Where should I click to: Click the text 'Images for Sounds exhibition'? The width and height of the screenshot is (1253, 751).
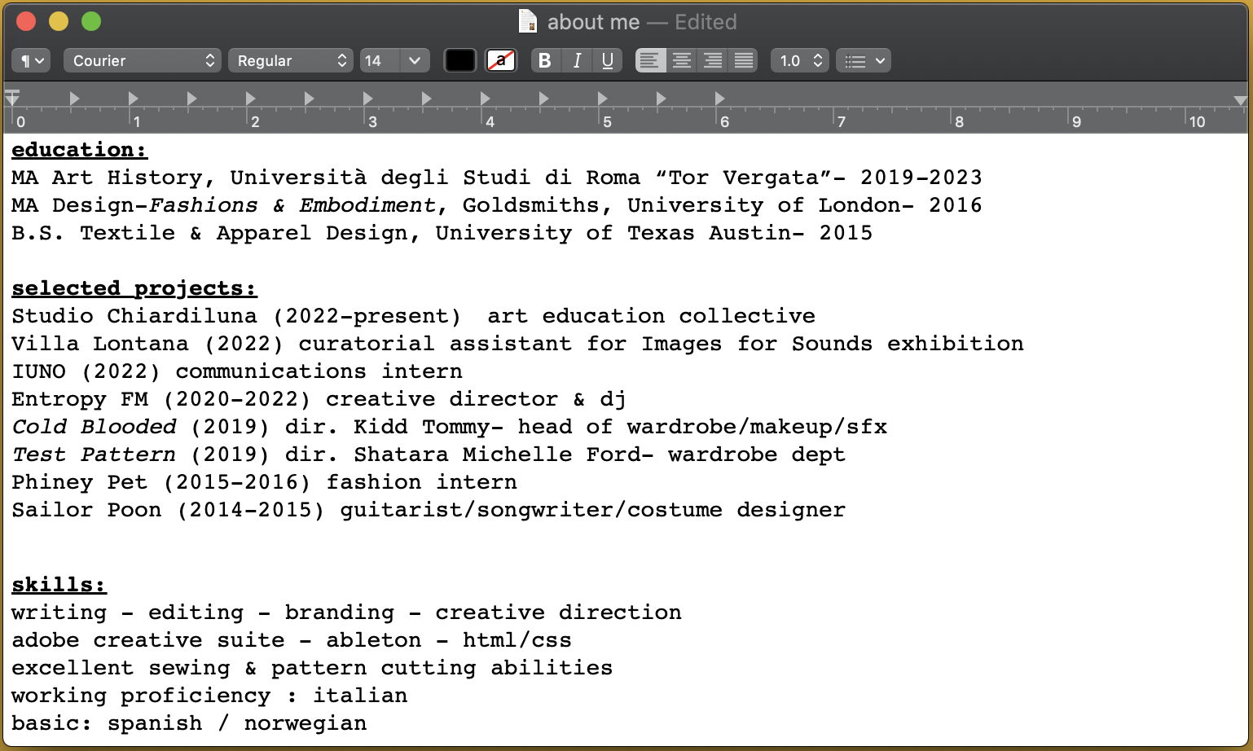click(833, 344)
